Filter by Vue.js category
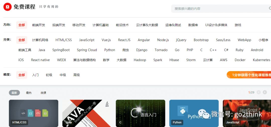 tap(106, 40)
